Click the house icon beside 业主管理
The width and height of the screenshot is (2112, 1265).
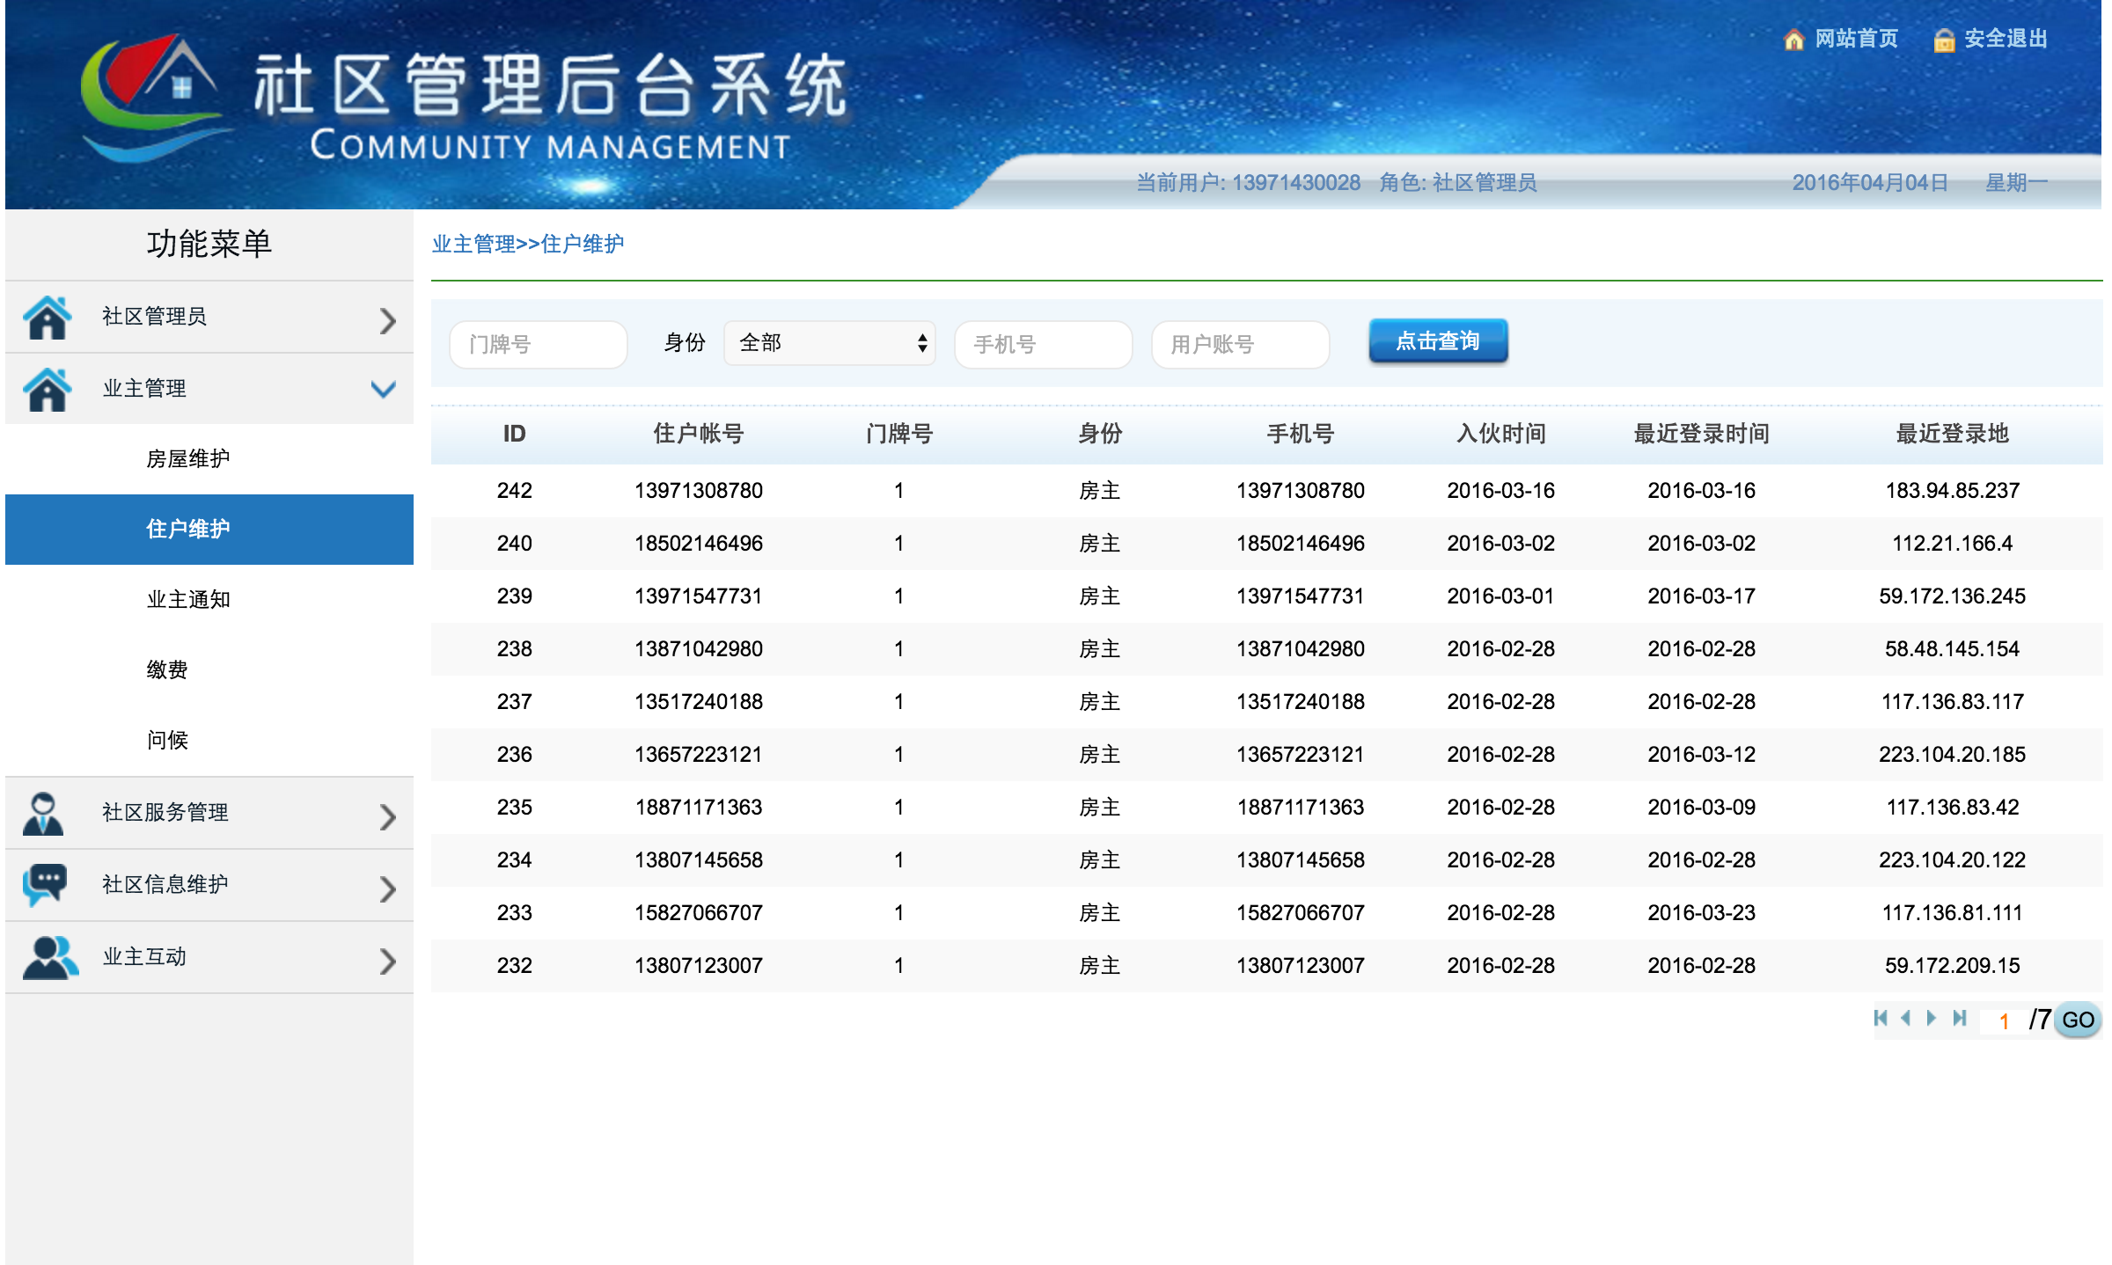click(47, 390)
